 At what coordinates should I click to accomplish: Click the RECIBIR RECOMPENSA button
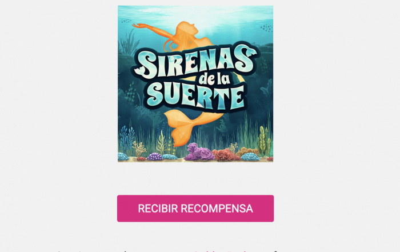pyautogui.click(x=195, y=209)
